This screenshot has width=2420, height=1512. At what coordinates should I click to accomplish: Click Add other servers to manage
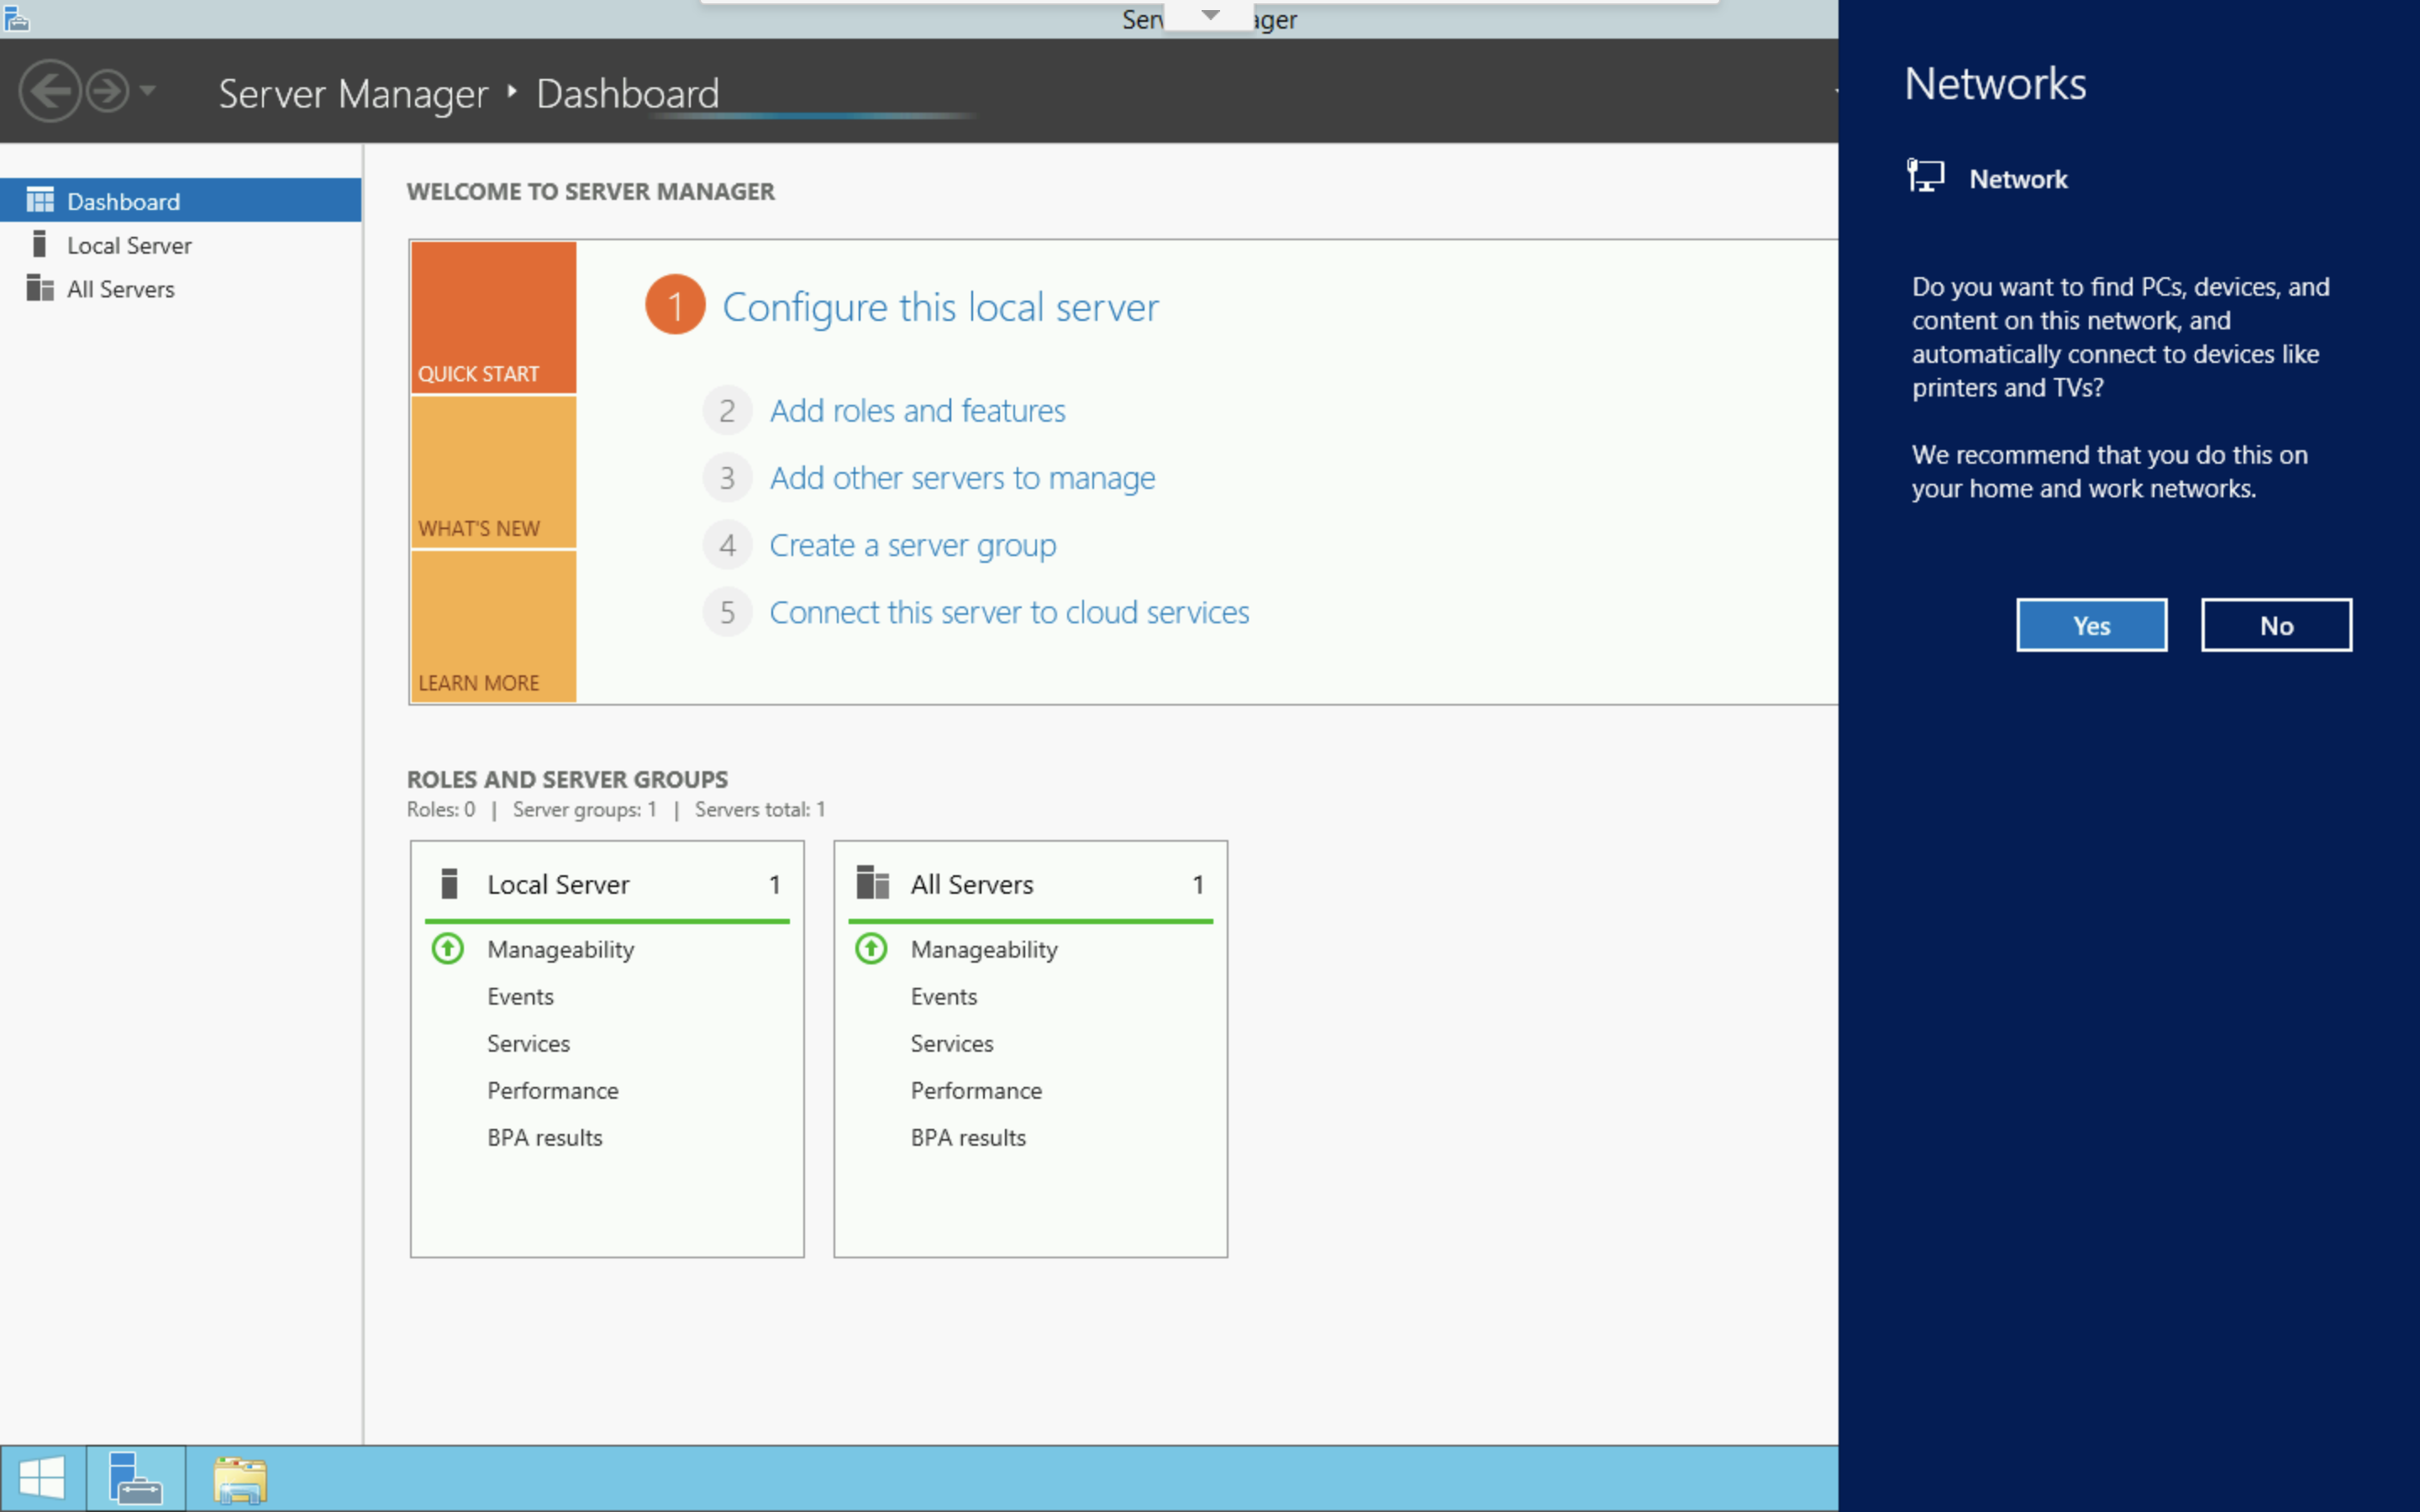coord(962,478)
